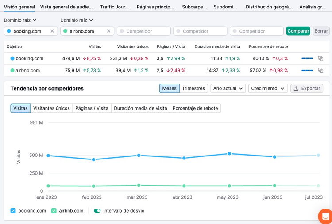Click the Porcentaje de rebote column header
The height and width of the screenshot is (224, 332).
(268, 46)
